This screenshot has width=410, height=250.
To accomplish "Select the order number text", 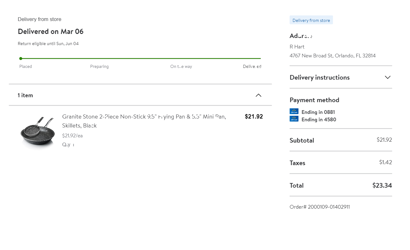I will tap(320, 207).
